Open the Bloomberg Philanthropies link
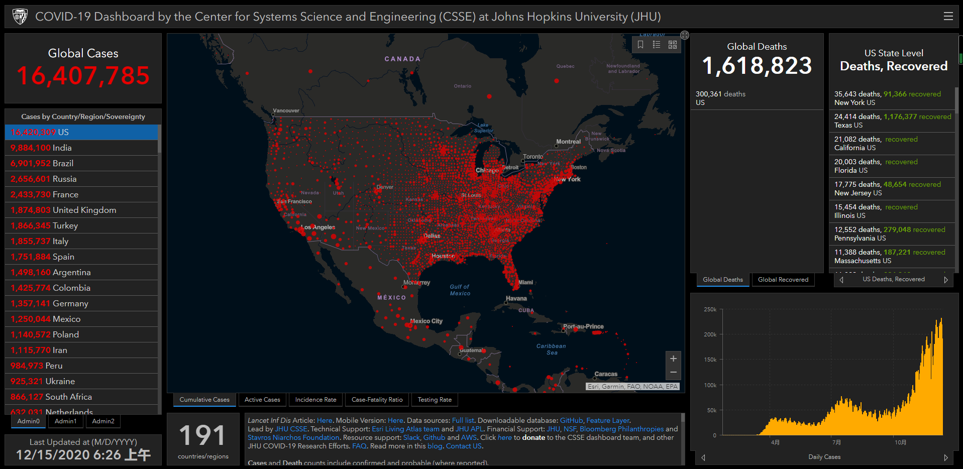 click(x=621, y=429)
